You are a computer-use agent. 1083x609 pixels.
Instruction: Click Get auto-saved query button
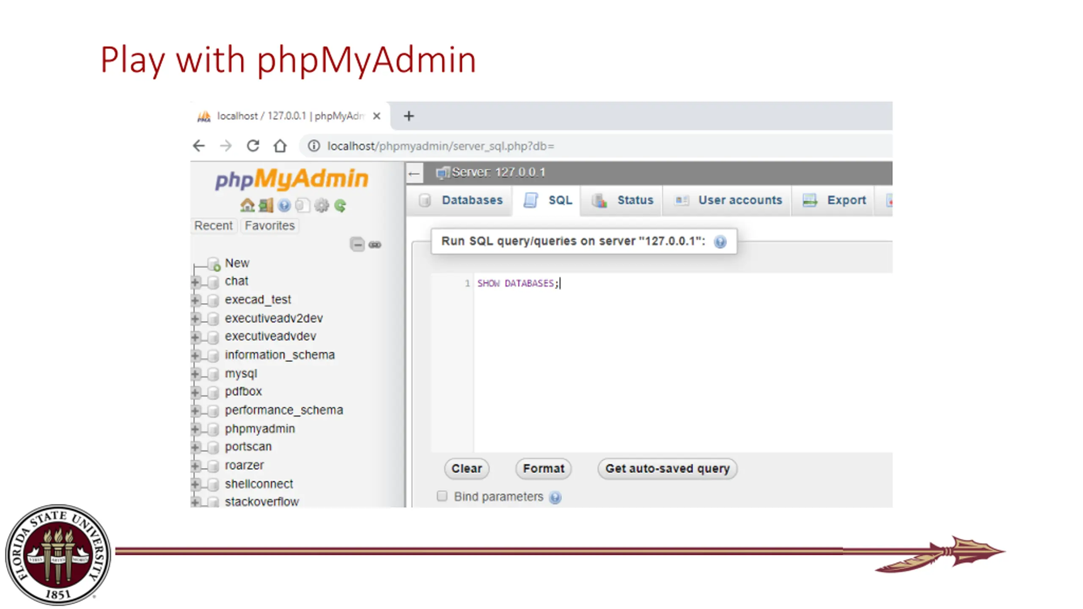(667, 469)
